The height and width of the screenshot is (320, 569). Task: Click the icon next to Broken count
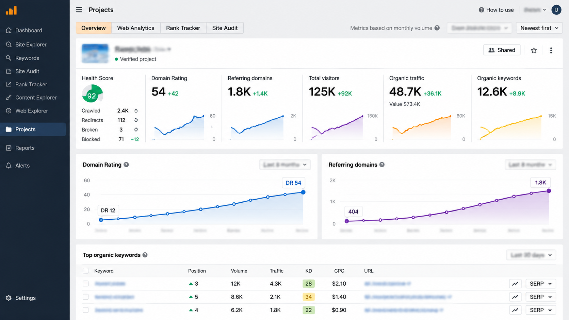(136, 130)
